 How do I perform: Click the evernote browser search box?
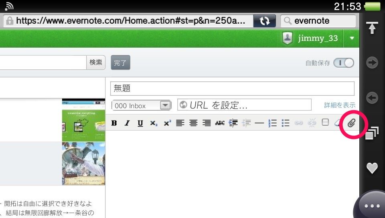[318, 21]
